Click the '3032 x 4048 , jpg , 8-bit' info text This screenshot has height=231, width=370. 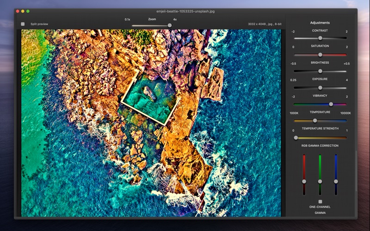click(x=265, y=24)
